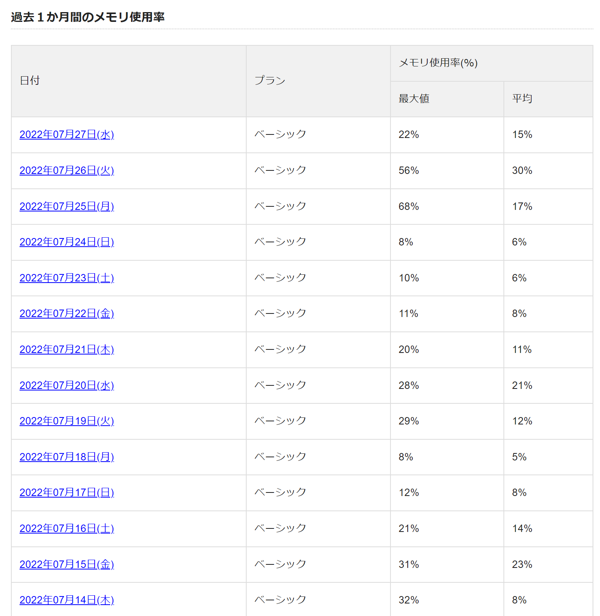
Task: Open the 2022年07月22日(金) date link
Action: click(x=67, y=313)
